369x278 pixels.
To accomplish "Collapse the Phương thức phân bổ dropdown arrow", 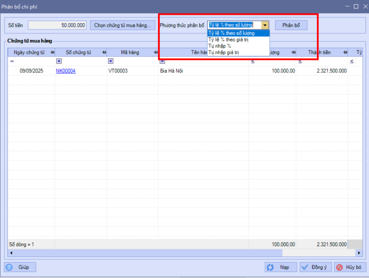I will click(265, 25).
